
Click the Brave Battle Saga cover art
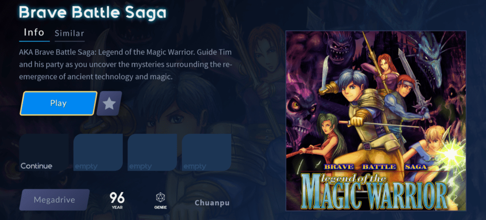[376, 121]
